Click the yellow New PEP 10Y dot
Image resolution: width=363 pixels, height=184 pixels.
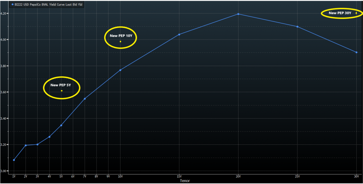point(121,42)
